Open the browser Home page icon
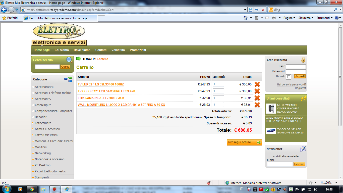343x193 pixels. 246,18
